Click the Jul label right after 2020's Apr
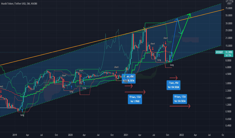The height and width of the screenshot is (138, 235). coord(98,135)
